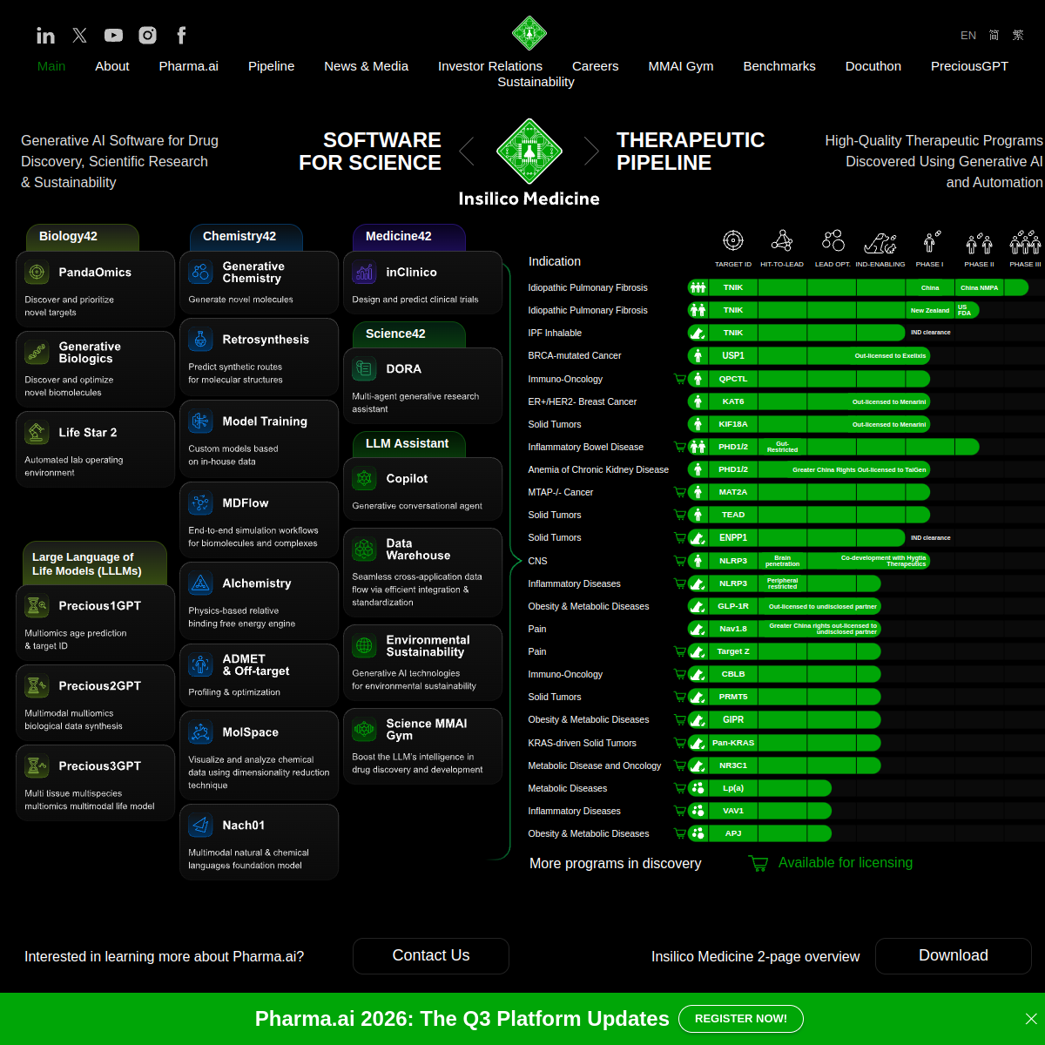Open the Sustainability nav link
The image size is (1045, 1045).
pyautogui.click(x=536, y=82)
